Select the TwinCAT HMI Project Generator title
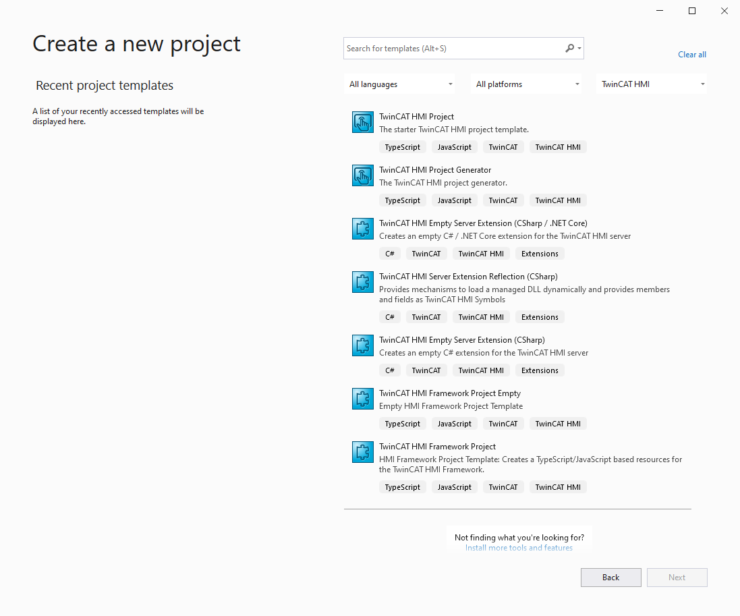The width and height of the screenshot is (740, 616). [435, 170]
